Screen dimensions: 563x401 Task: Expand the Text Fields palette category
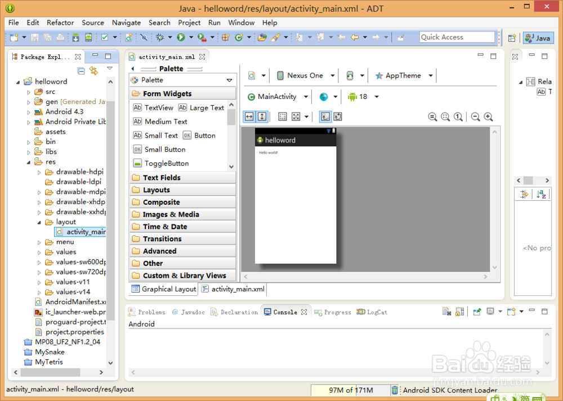[x=183, y=178]
